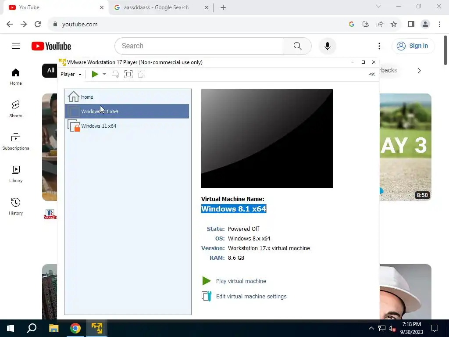The width and height of the screenshot is (449, 337).
Task: Select Home in the VMware library
Action: point(127,97)
